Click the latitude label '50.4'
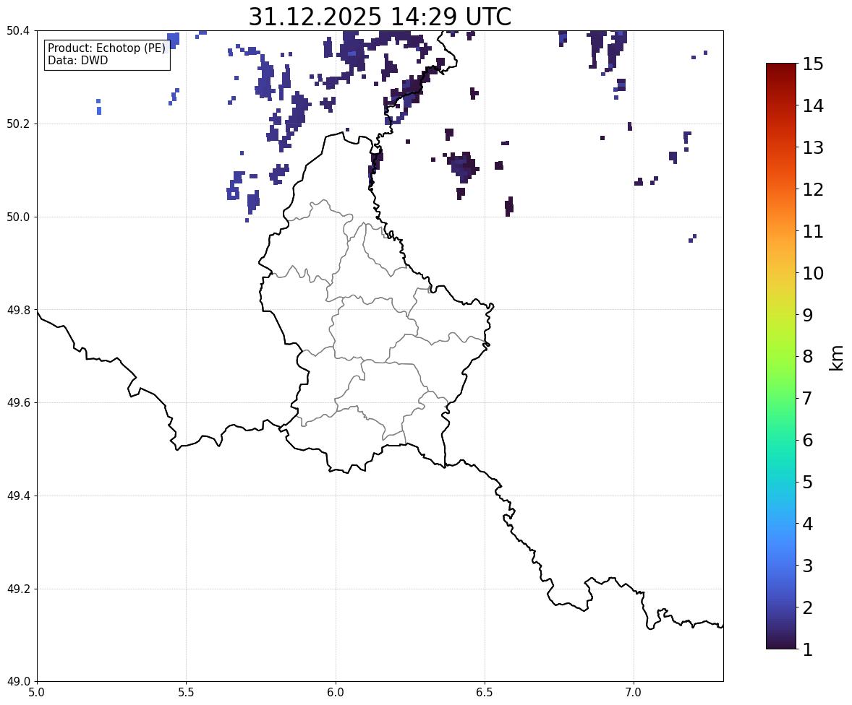Image resolution: width=852 pixels, height=705 pixels. [17, 31]
